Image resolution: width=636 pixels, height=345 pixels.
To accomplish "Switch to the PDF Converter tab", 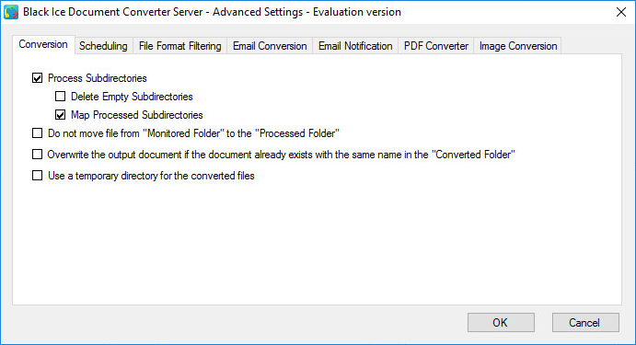I will 436,46.
